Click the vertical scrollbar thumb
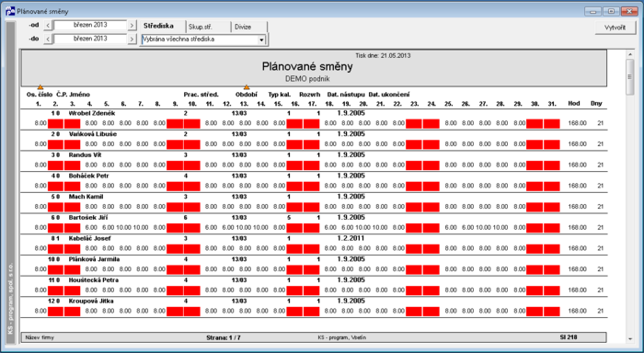The image size is (644, 353). click(x=630, y=76)
